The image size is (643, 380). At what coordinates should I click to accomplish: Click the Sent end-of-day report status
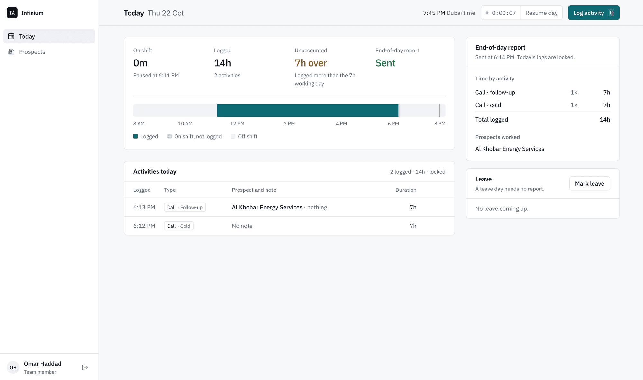[x=385, y=63]
